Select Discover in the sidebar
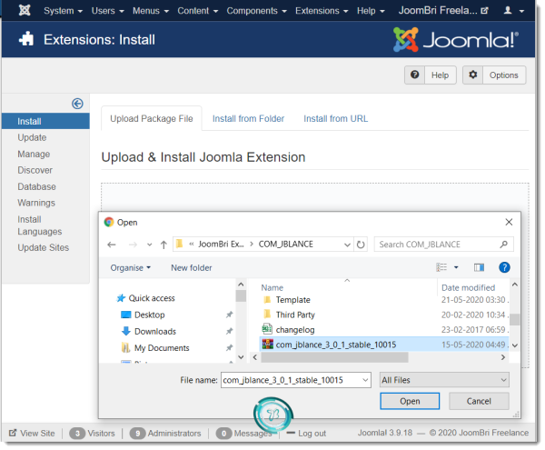545x450 pixels. [x=35, y=170]
